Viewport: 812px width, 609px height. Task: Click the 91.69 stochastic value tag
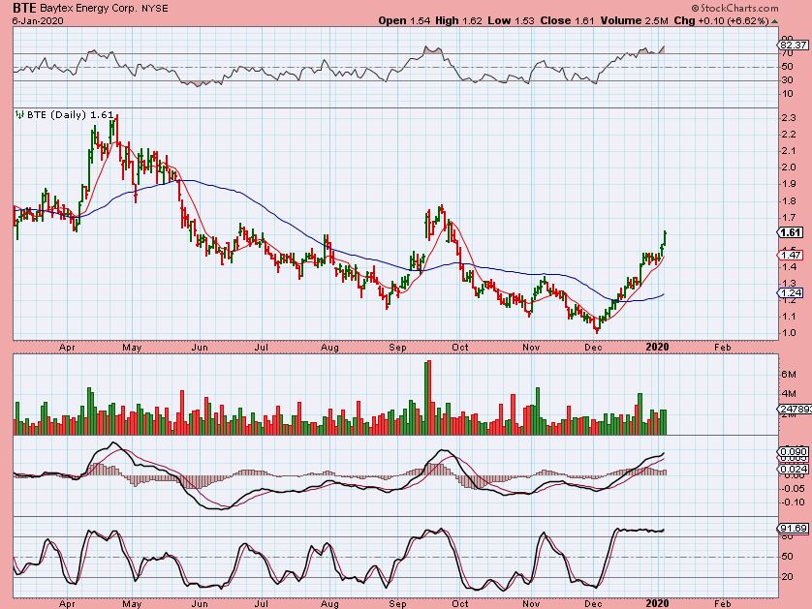(x=793, y=529)
